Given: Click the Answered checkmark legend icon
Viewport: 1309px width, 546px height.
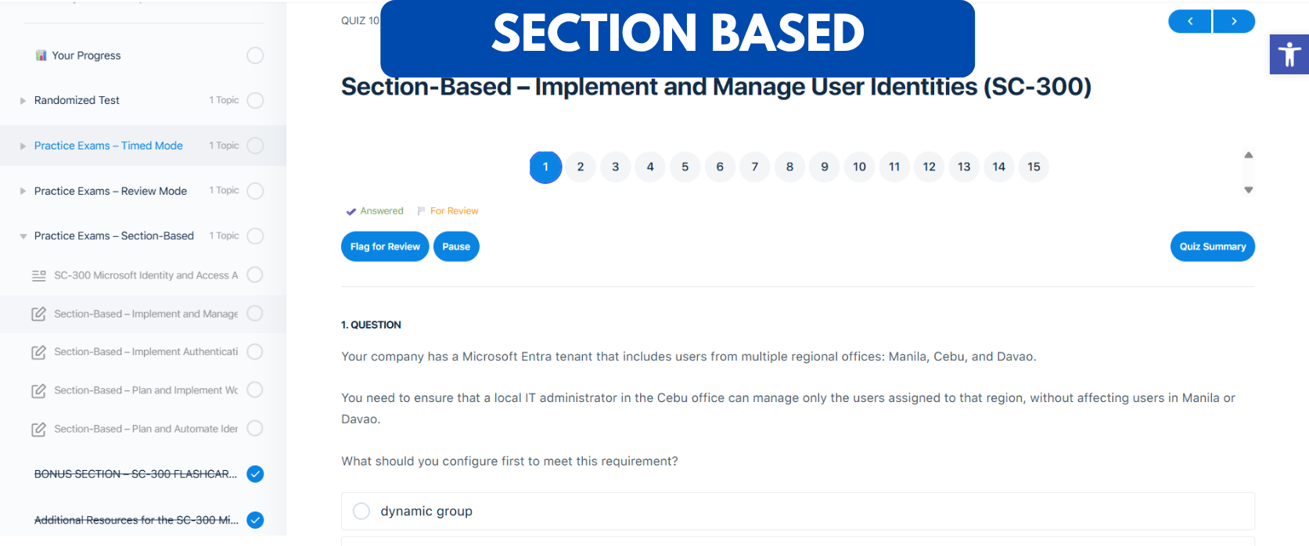Looking at the screenshot, I should (351, 211).
